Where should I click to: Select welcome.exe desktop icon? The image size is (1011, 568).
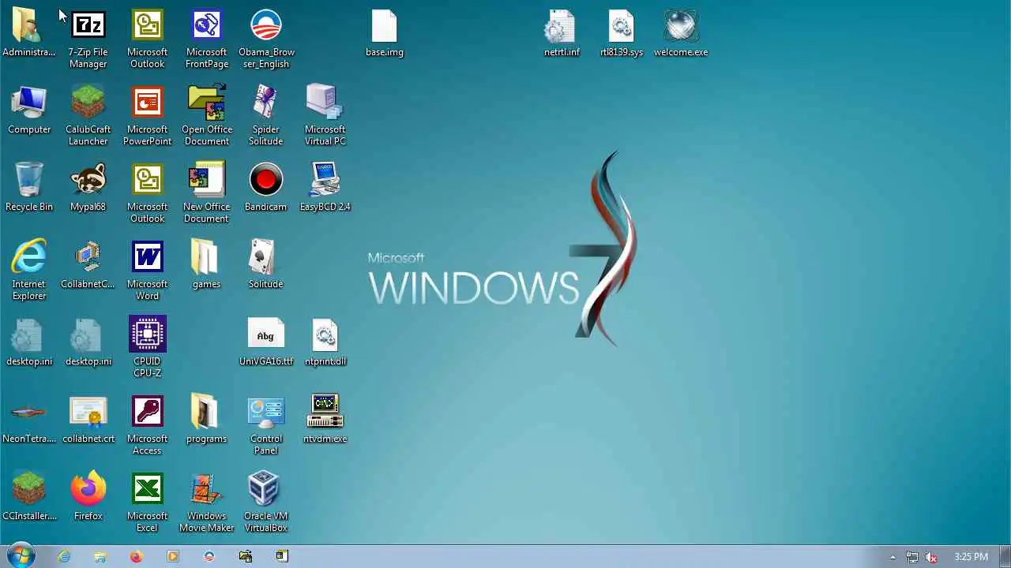point(681,33)
